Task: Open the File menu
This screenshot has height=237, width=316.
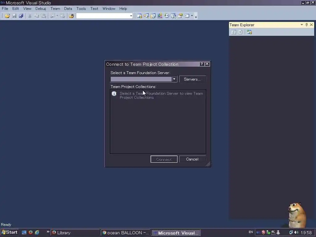Action: (x=5, y=8)
